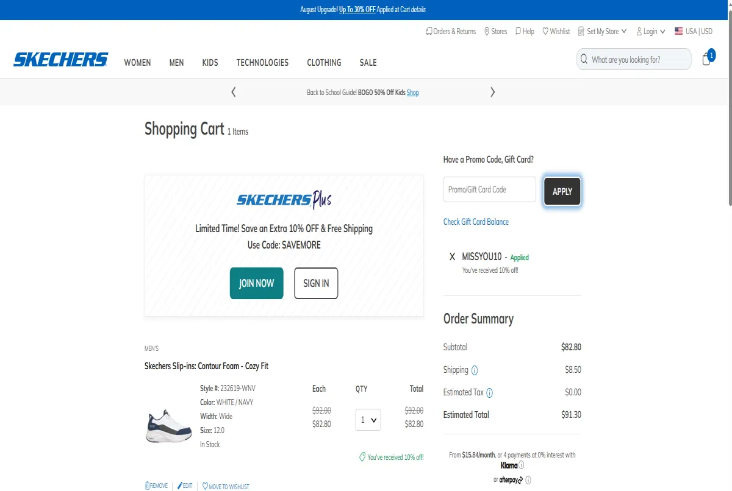Open the shopping cart icon
This screenshot has width=732, height=491.
pos(706,59)
